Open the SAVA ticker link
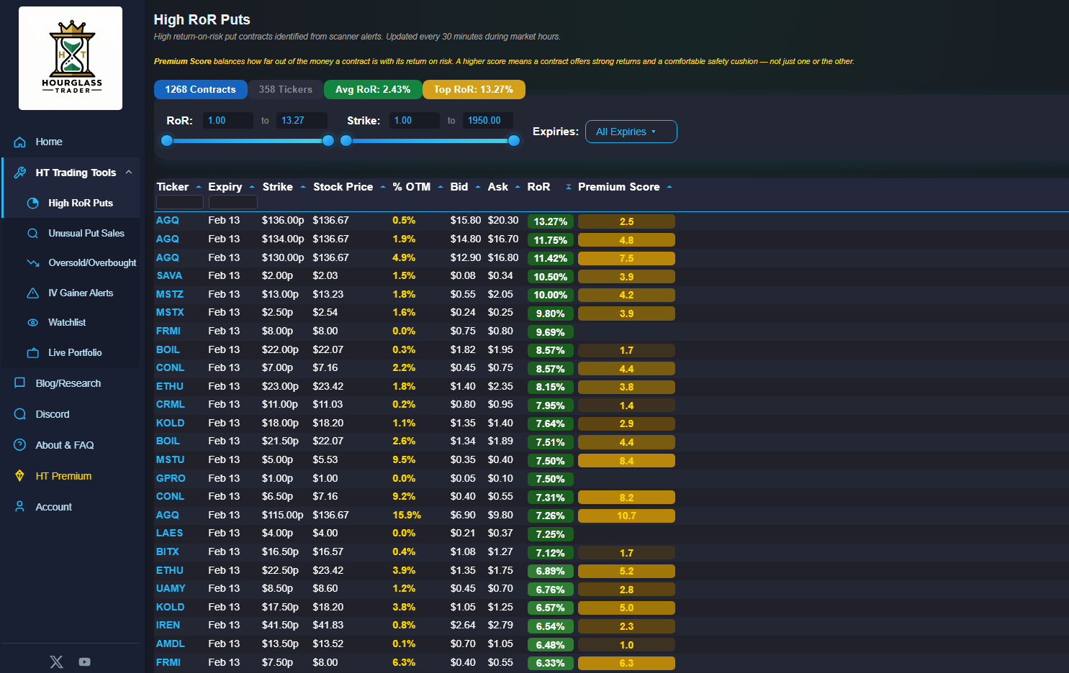 coord(169,276)
